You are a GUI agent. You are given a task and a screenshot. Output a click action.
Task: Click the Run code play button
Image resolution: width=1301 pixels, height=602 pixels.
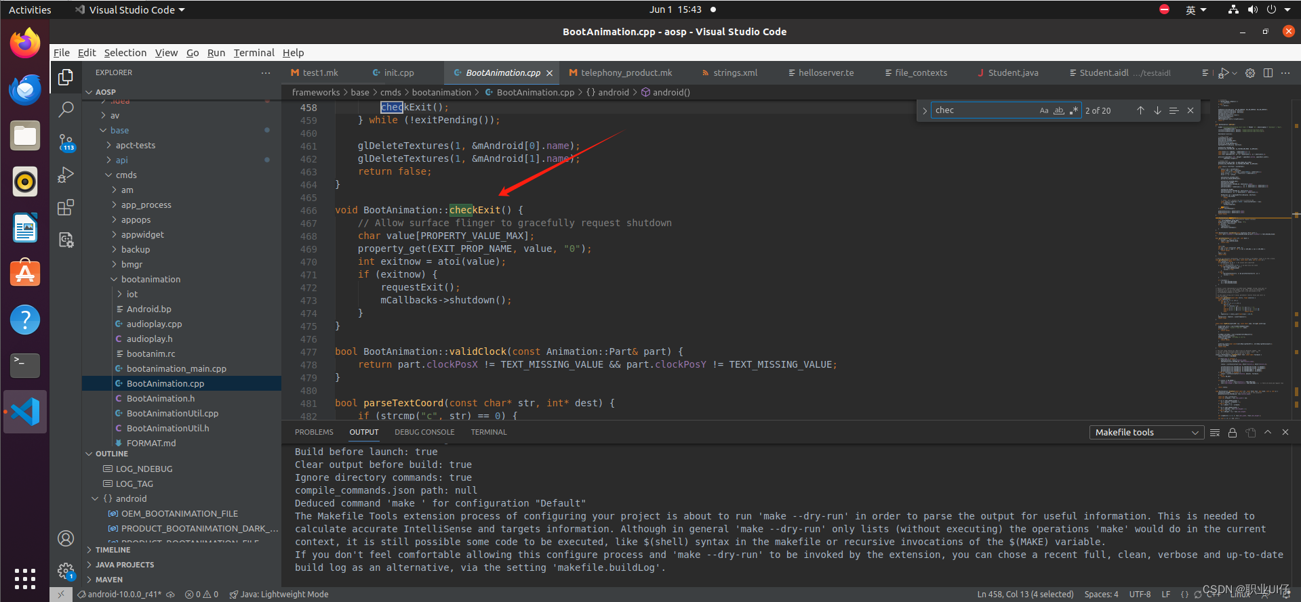[1224, 73]
